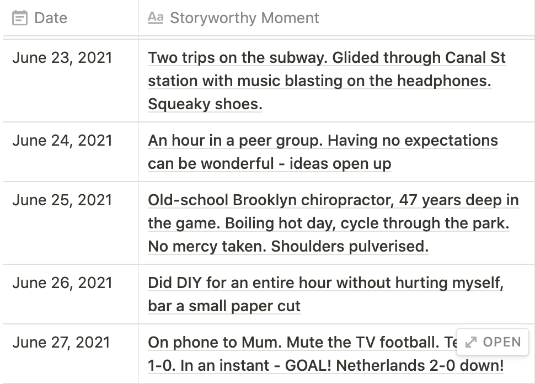
Task: Open the 'Did DIY for an entire hour' entry
Action: 326,294
